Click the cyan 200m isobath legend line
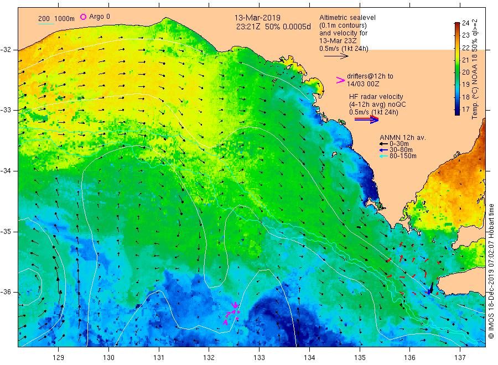This screenshot has height=365, width=498. 46,24
